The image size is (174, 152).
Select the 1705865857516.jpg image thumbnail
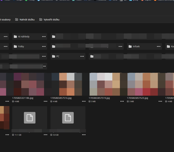pyautogui.click(x=66, y=84)
